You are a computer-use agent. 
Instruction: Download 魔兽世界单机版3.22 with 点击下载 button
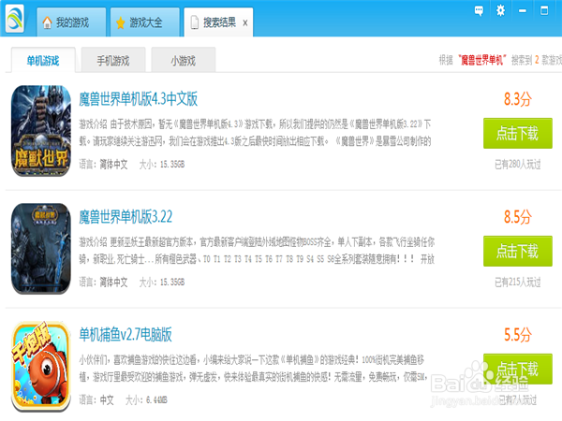tap(518, 251)
